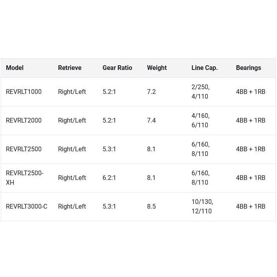This screenshot has height=277, width=277.
Task: Select the REVRLT2500 model cell
Action: pos(24,149)
